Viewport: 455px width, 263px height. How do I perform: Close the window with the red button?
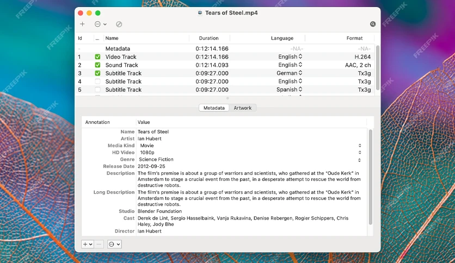[x=81, y=13]
